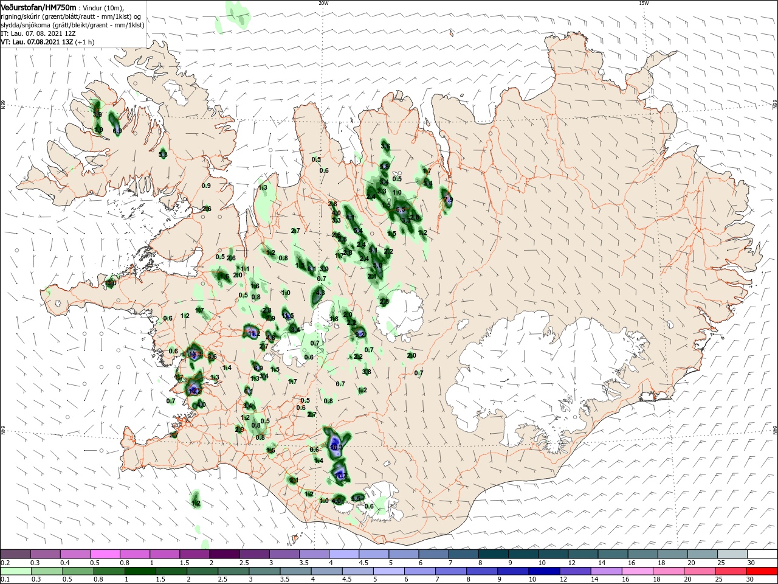Select the pale blue 4 swatch in top legend row
778x584 pixels.
[343, 554]
